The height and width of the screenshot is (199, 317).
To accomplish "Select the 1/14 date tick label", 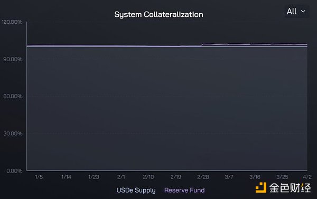I will pos(66,177).
